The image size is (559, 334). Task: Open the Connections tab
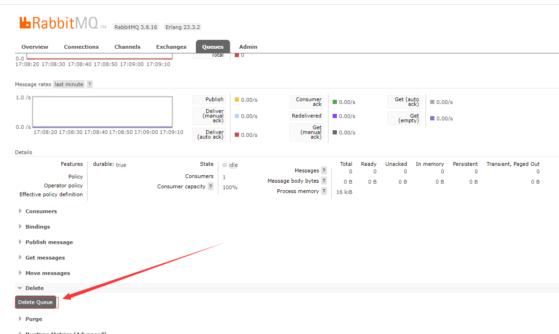coord(81,47)
